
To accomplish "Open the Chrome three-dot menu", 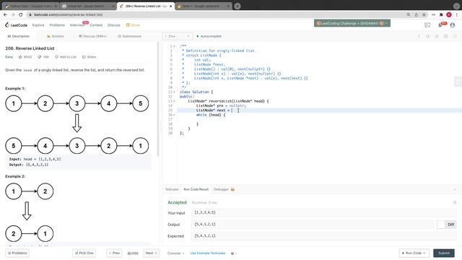I will 457,14.
